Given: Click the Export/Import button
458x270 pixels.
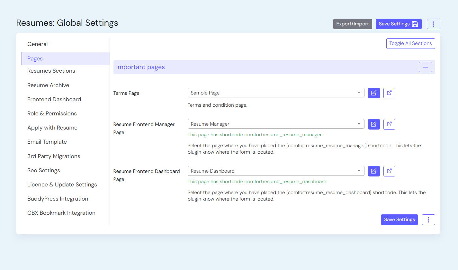Looking at the screenshot, I should coord(353,24).
